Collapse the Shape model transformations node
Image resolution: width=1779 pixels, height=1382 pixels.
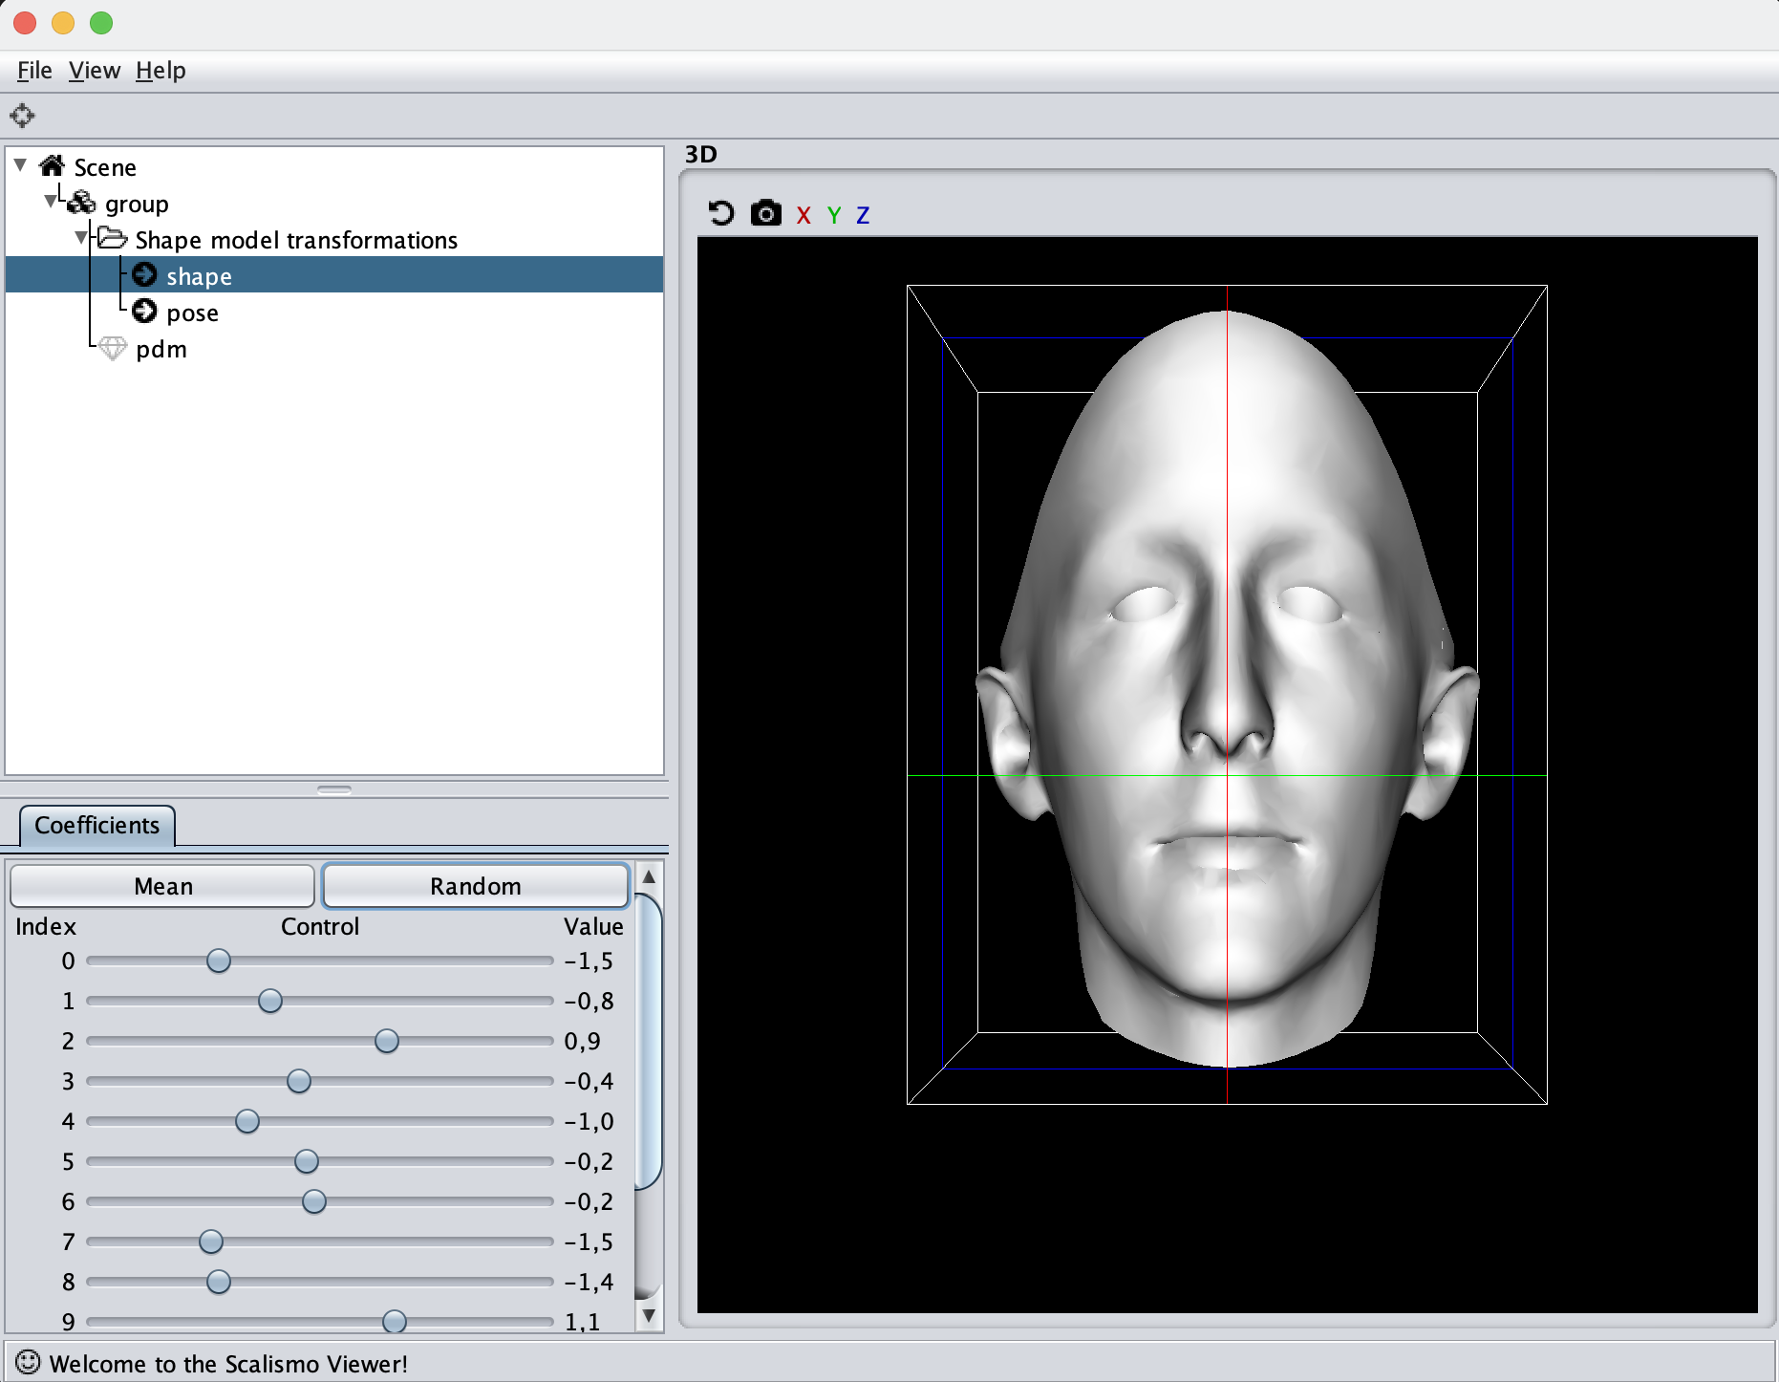[81, 238]
